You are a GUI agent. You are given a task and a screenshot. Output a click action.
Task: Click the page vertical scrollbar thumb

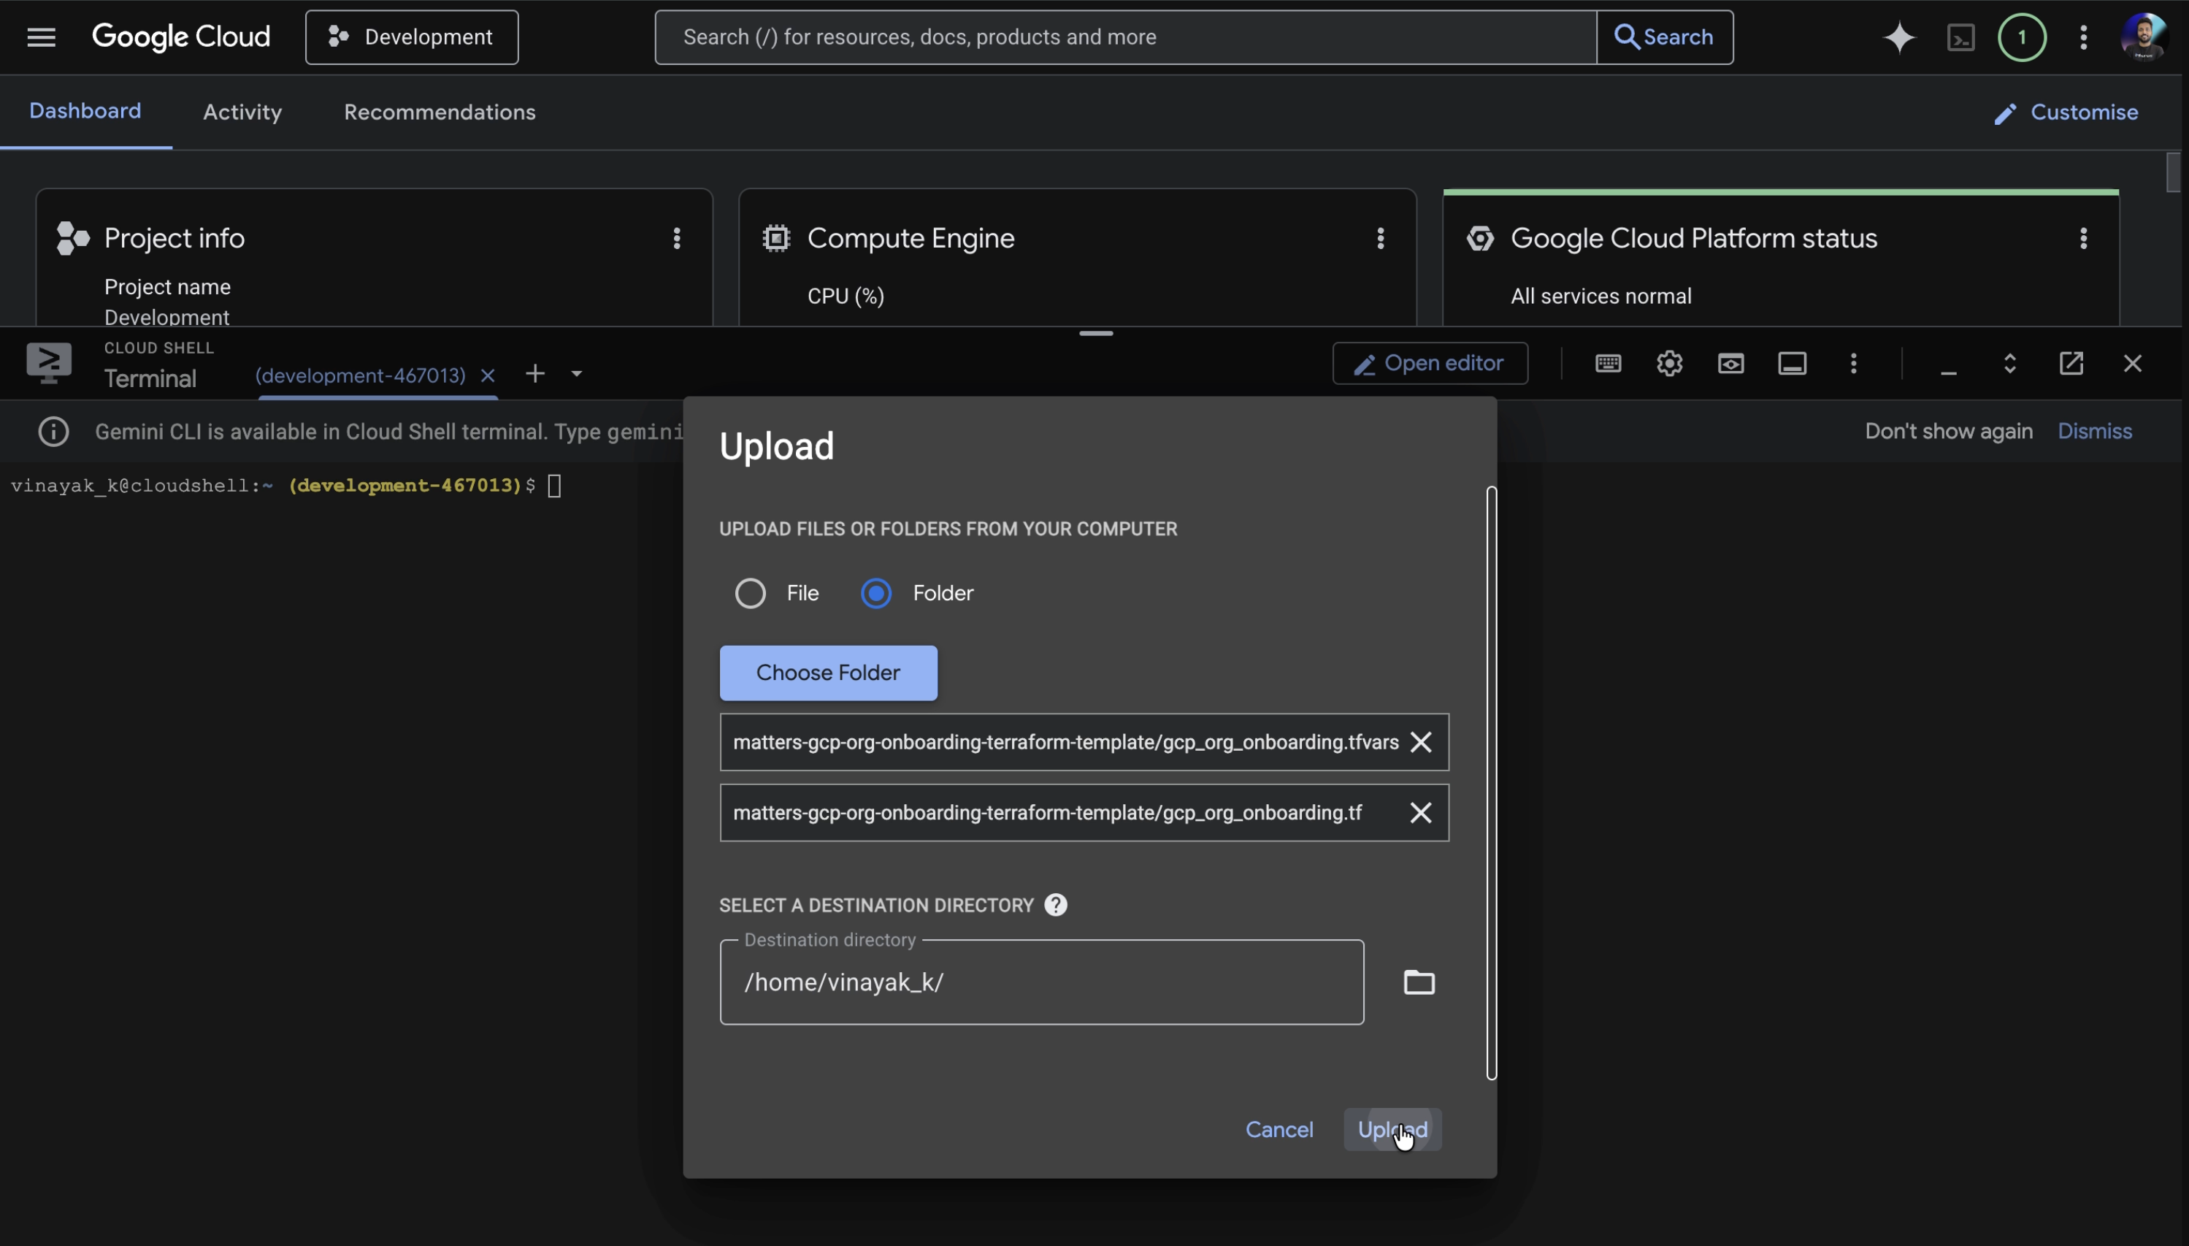(2173, 172)
